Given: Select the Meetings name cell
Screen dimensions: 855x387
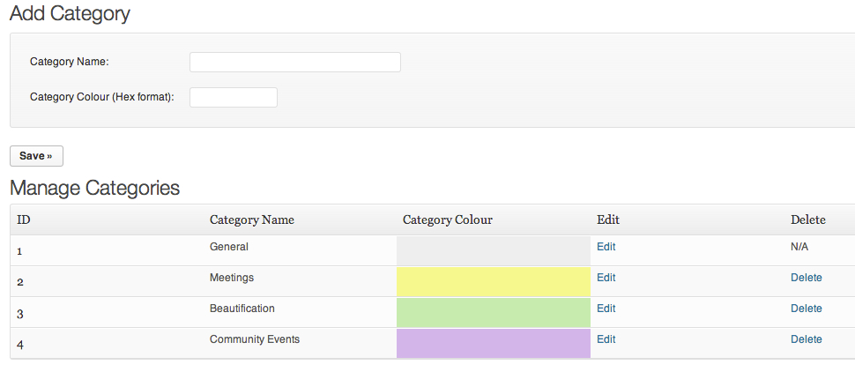Looking at the screenshot, I should pos(232,278).
